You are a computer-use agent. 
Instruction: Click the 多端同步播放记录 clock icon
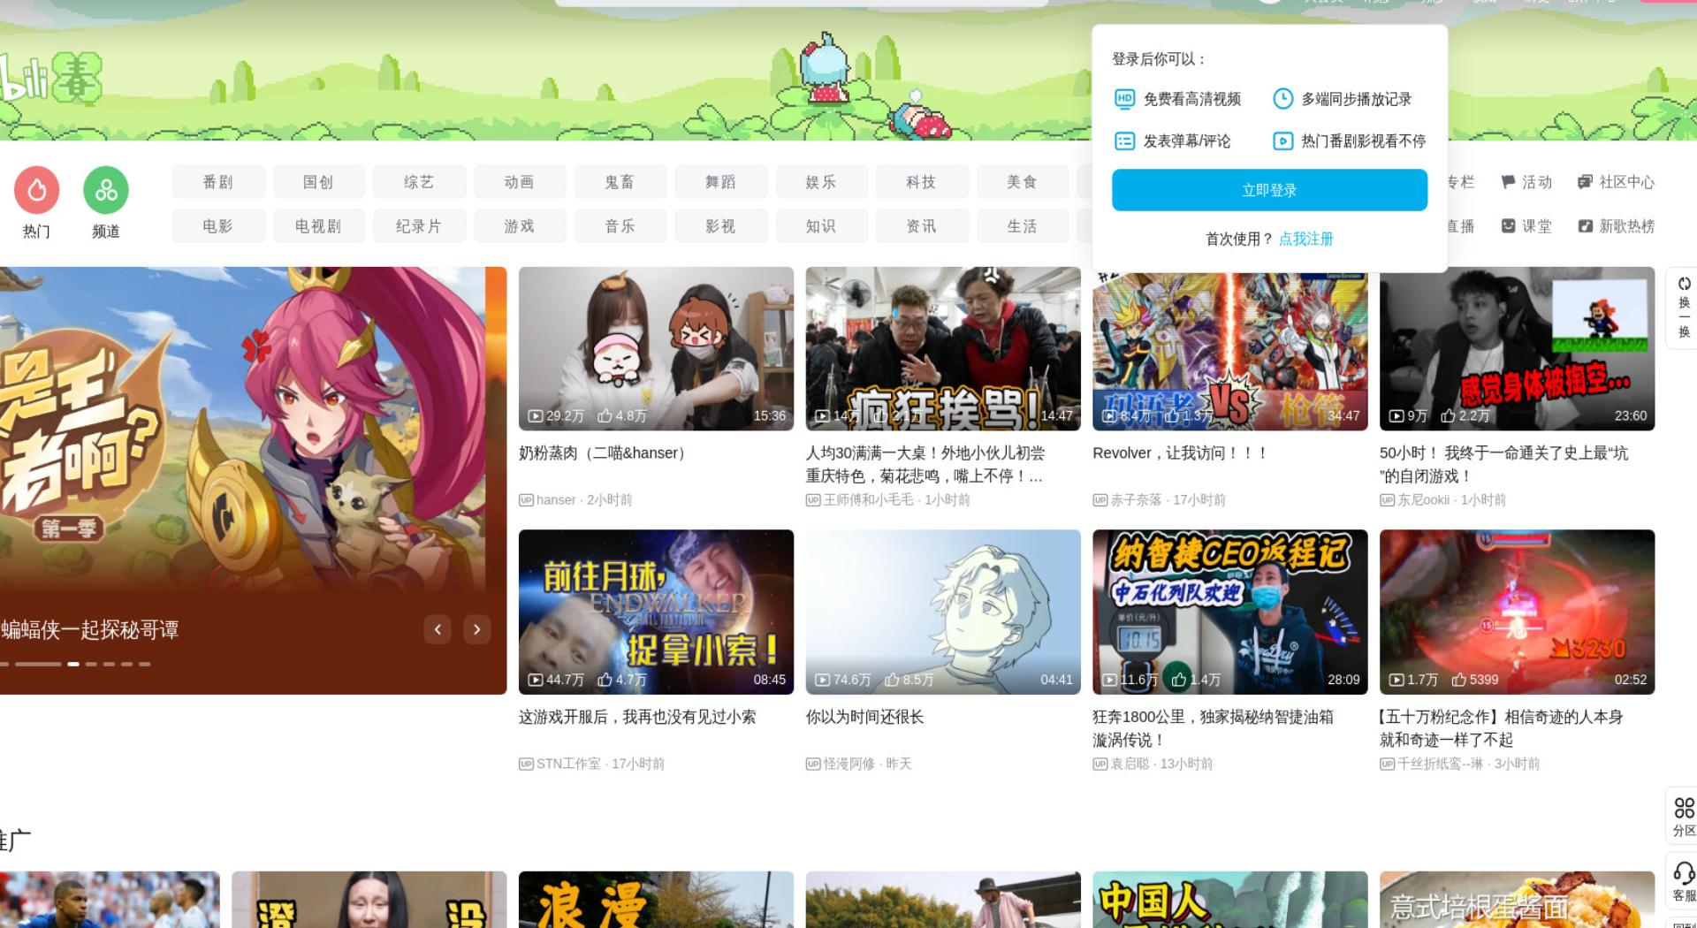tap(1282, 99)
